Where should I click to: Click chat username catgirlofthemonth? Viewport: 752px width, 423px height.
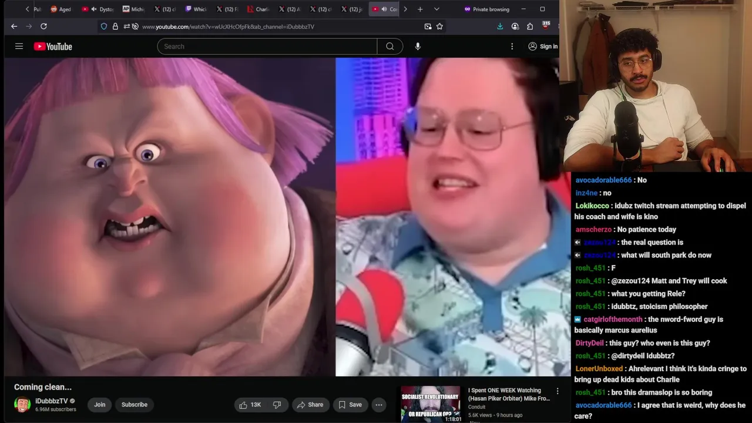(613, 320)
